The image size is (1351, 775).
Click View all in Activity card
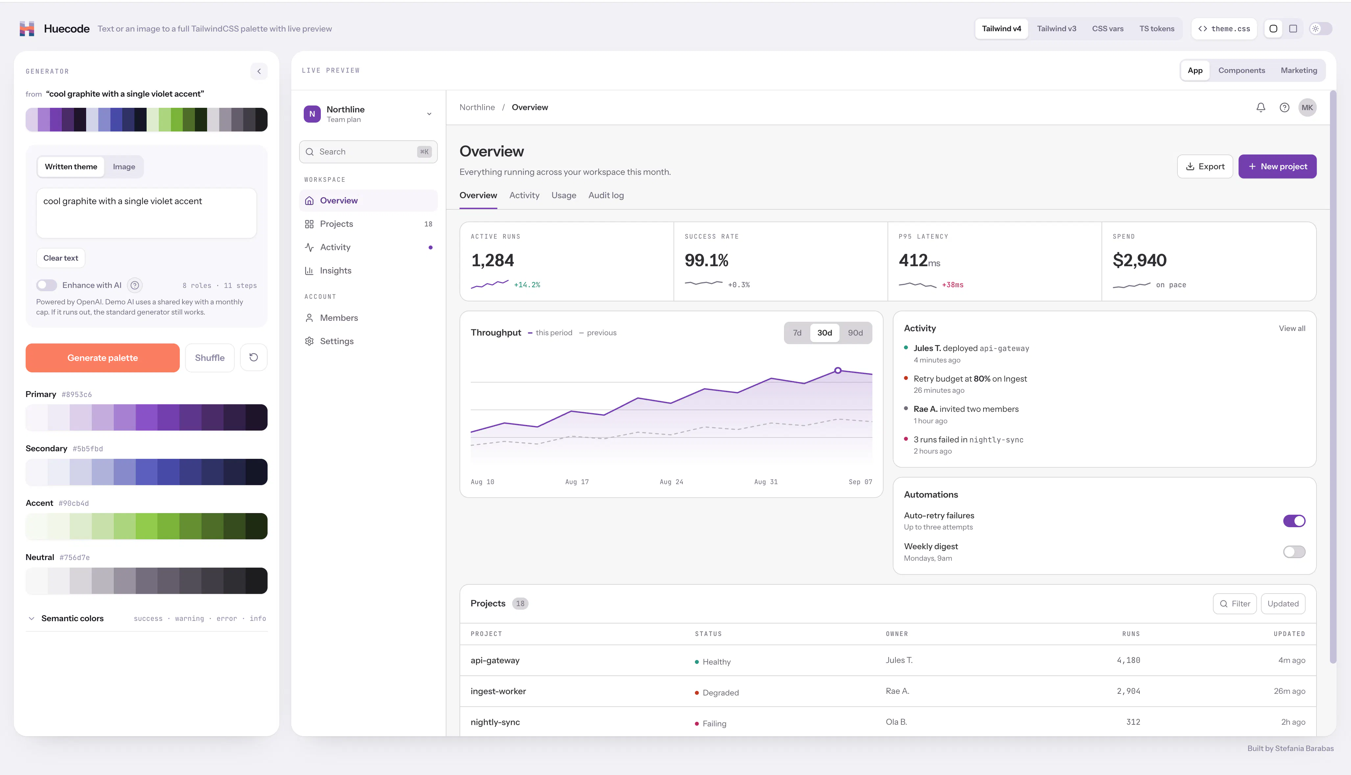[1292, 328]
